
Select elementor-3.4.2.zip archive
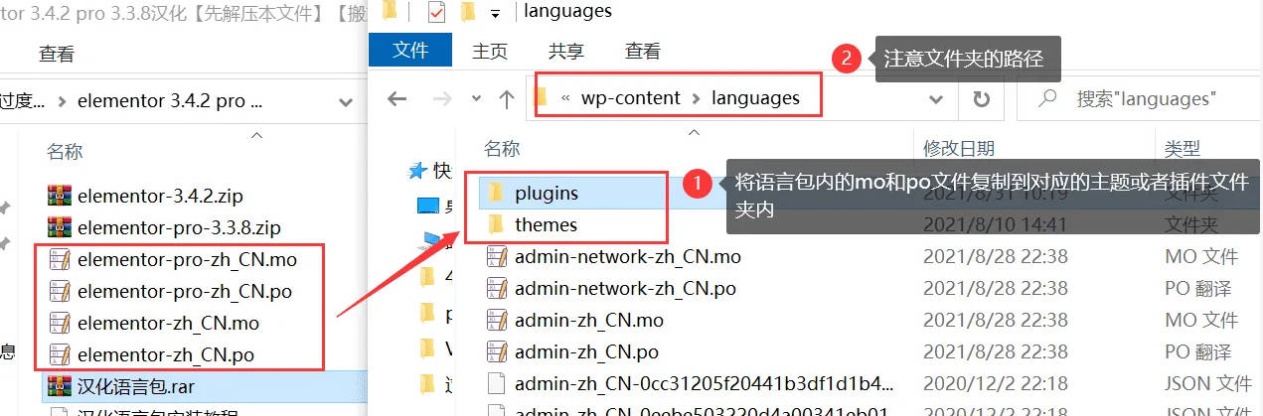click(160, 196)
